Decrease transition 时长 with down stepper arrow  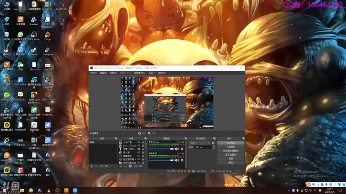click(214, 148)
